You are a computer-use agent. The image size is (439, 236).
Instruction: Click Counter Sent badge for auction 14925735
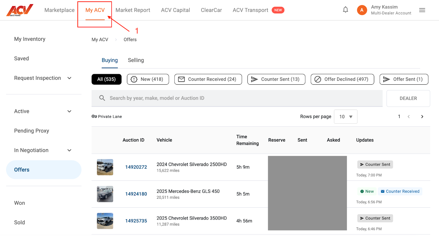pyautogui.click(x=375, y=218)
